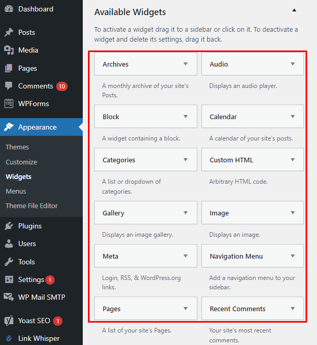
Task: Click the Plugins plug icon
Action: pos(9,226)
